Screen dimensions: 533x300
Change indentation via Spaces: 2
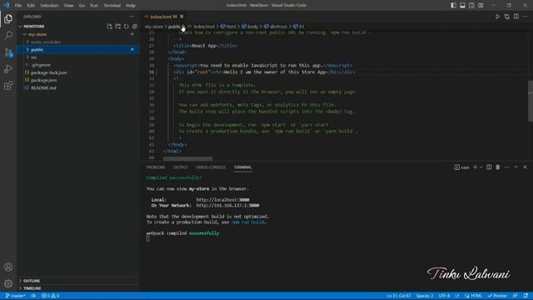click(x=425, y=296)
